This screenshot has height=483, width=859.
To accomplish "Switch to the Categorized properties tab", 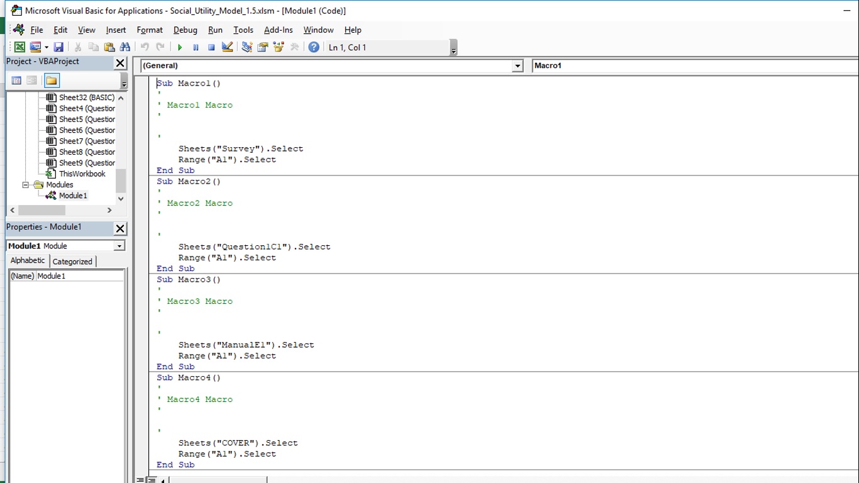I will pos(72,262).
